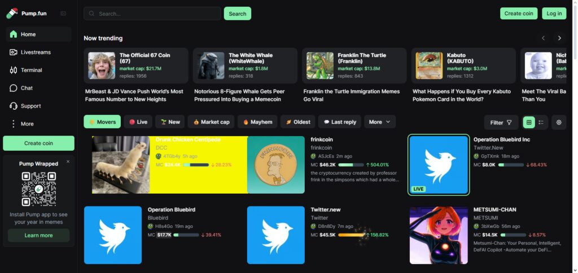Screen dimensions: 578x273
Task: Click the three-dot More icon in sidebar
Action: [x=14, y=124]
